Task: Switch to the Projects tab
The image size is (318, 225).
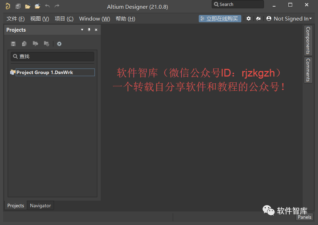Action: 16,206
